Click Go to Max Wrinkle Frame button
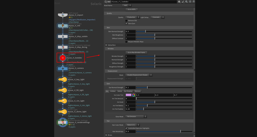The image size is (257, 137). coord(136,53)
